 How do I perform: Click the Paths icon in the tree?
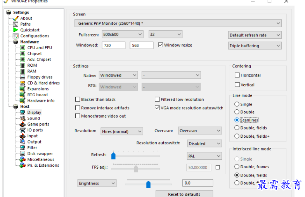pyautogui.click(x=16, y=24)
